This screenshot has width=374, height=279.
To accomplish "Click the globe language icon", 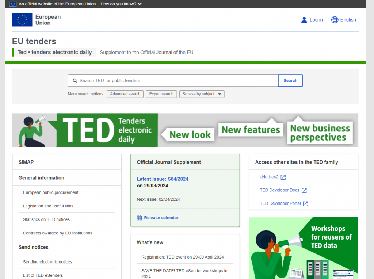I will click(x=335, y=20).
